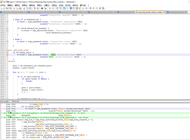Click the Save All toolbar icon
Image resolution: width=190 pixels, height=140 pixels.
(11, 8)
